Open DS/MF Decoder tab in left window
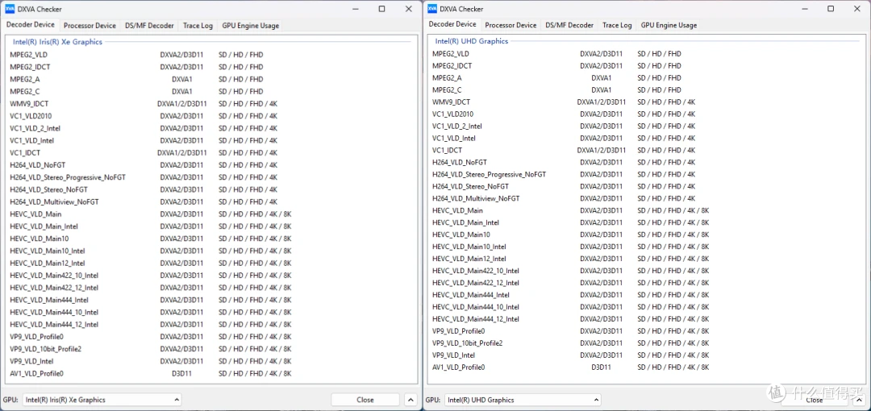Viewport: 871px width, 411px height. pos(149,26)
